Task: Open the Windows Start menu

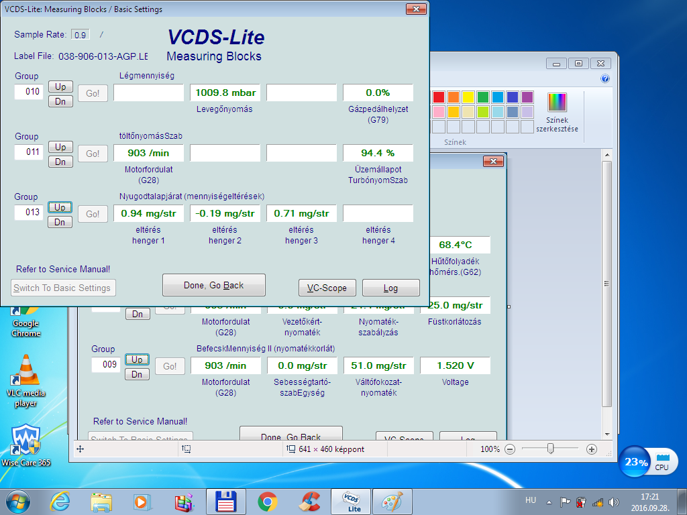Action: click(x=18, y=502)
